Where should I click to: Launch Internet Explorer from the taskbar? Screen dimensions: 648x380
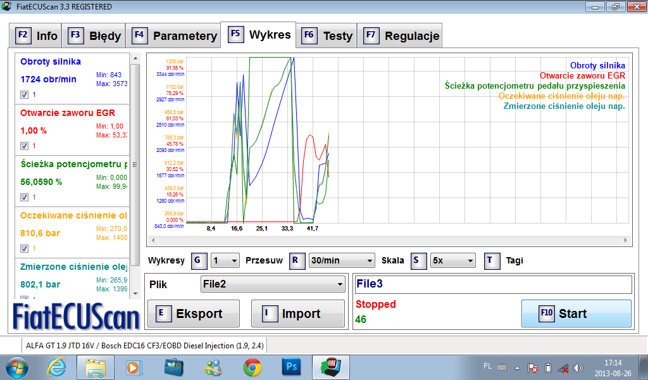[57, 367]
